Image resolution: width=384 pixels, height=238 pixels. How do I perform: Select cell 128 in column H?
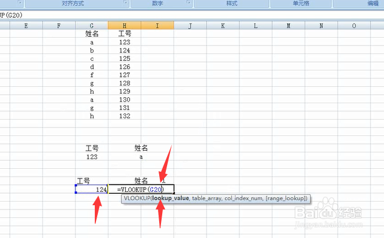[x=125, y=83]
